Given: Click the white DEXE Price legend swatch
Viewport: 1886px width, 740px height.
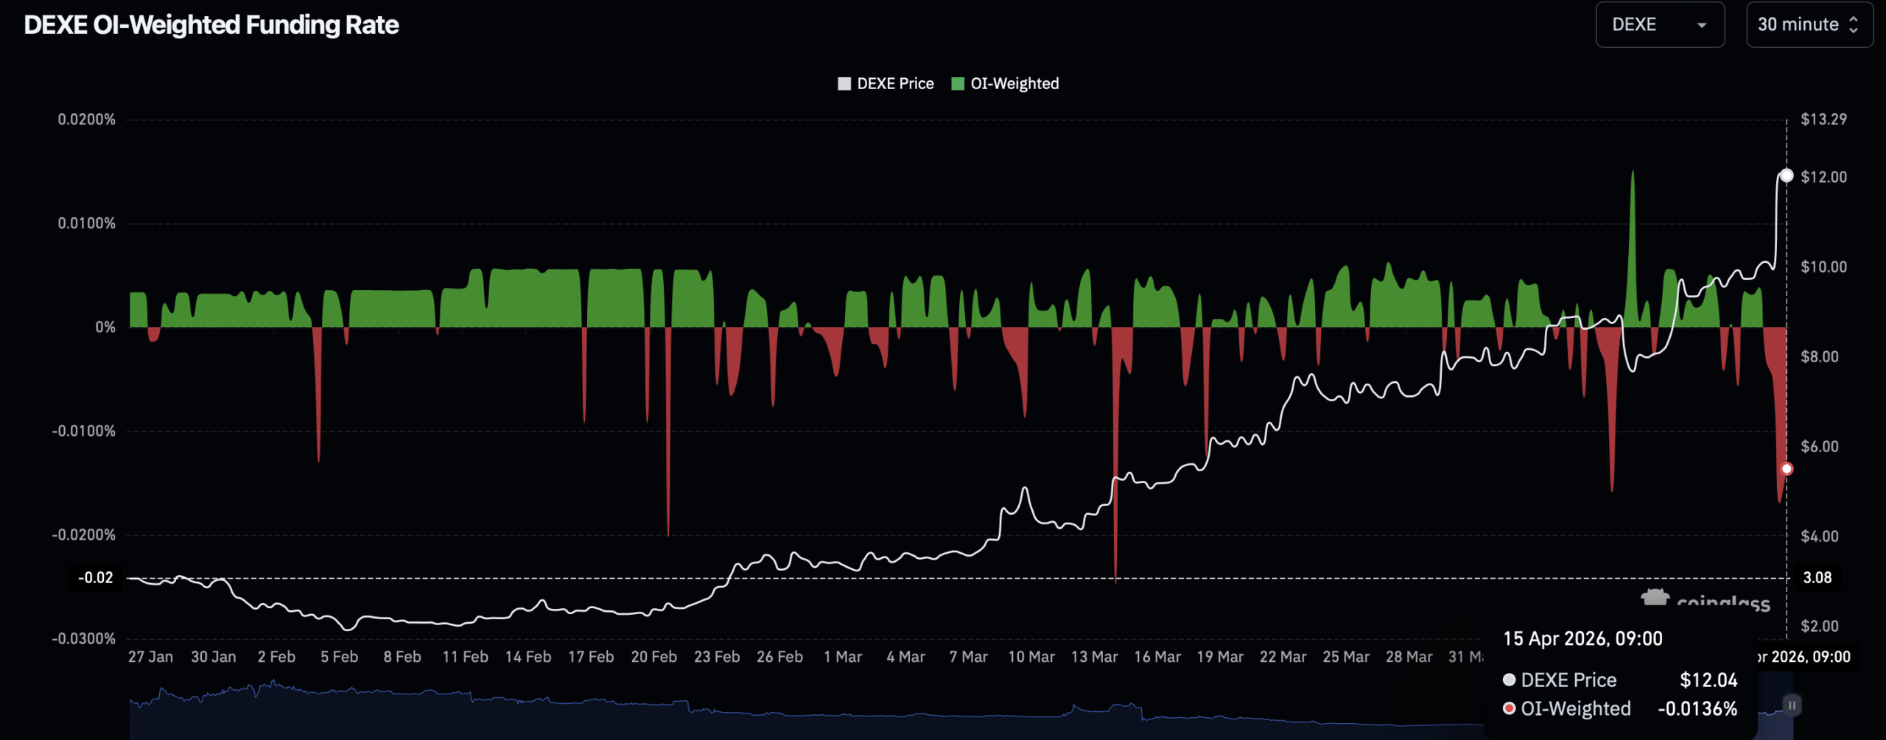Looking at the screenshot, I should pyautogui.click(x=844, y=83).
